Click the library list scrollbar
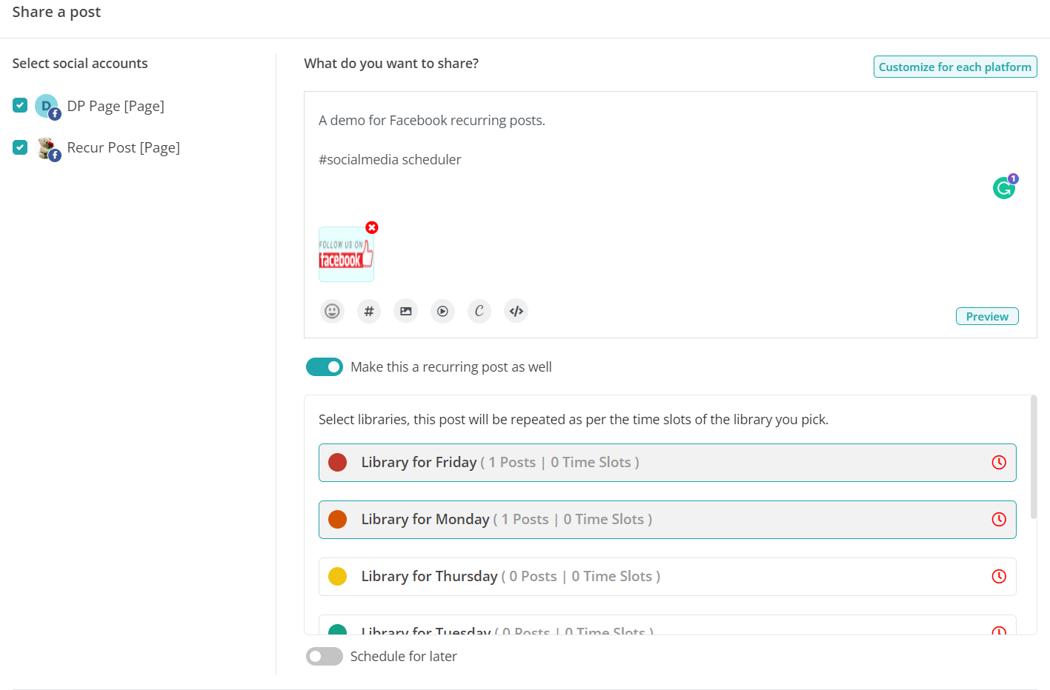Viewport: 1050px width, 690px height. click(1034, 459)
